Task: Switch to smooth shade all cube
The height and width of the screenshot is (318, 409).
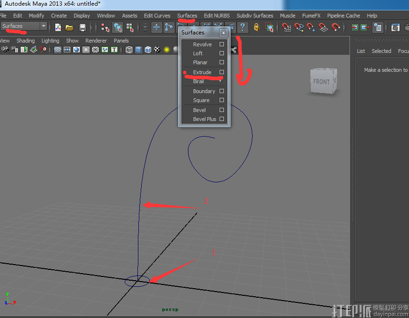Action: pos(138,50)
